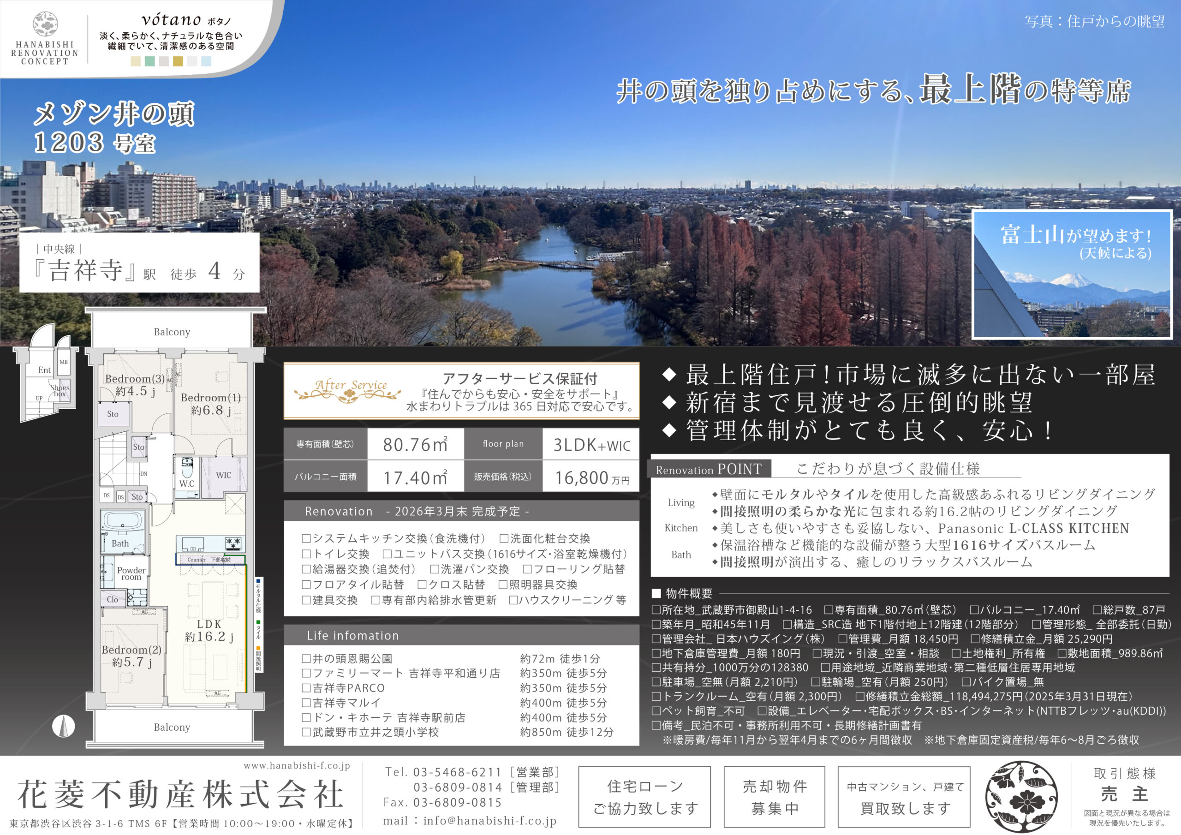Click the 買取致します box in the footer
Viewport: 1181px width, 835px height.
pos(904,797)
